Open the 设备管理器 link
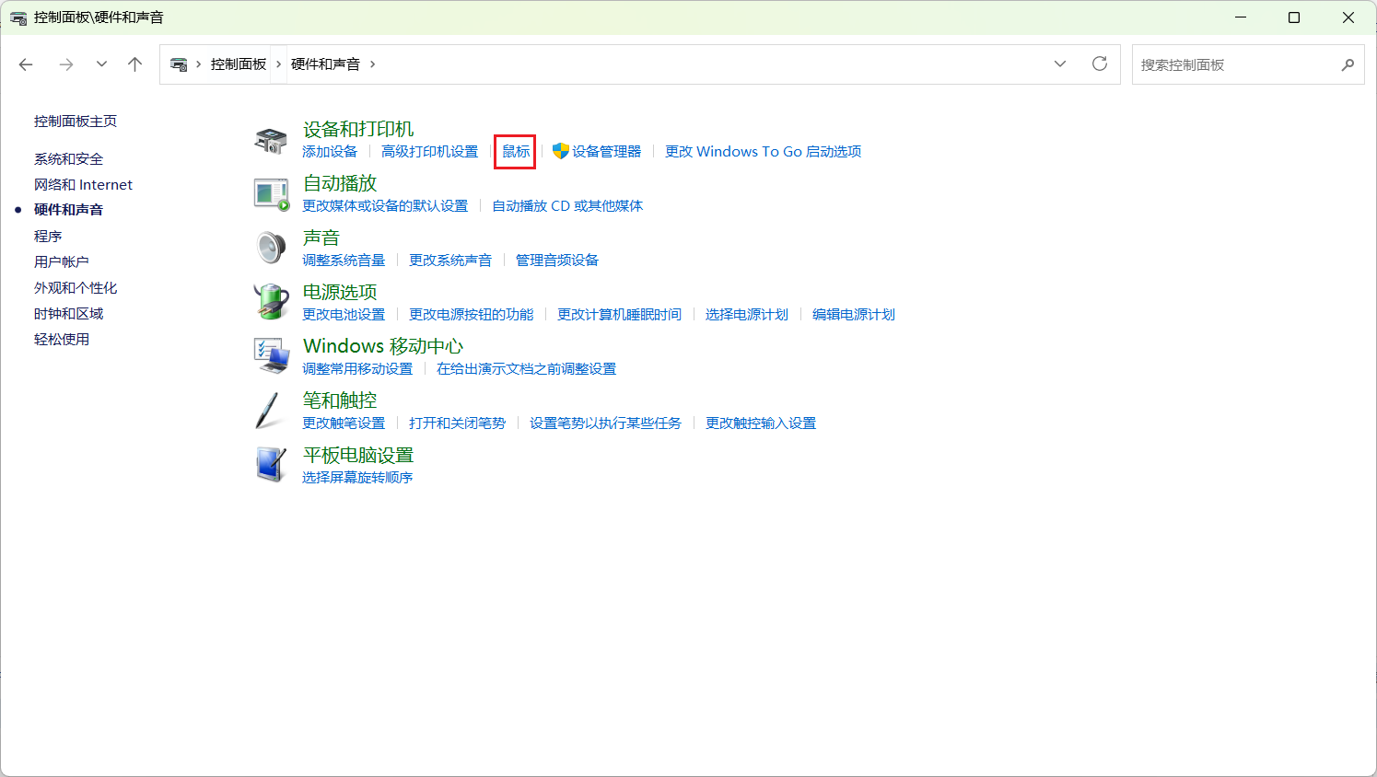Image resolution: width=1377 pixels, height=777 pixels. point(606,152)
